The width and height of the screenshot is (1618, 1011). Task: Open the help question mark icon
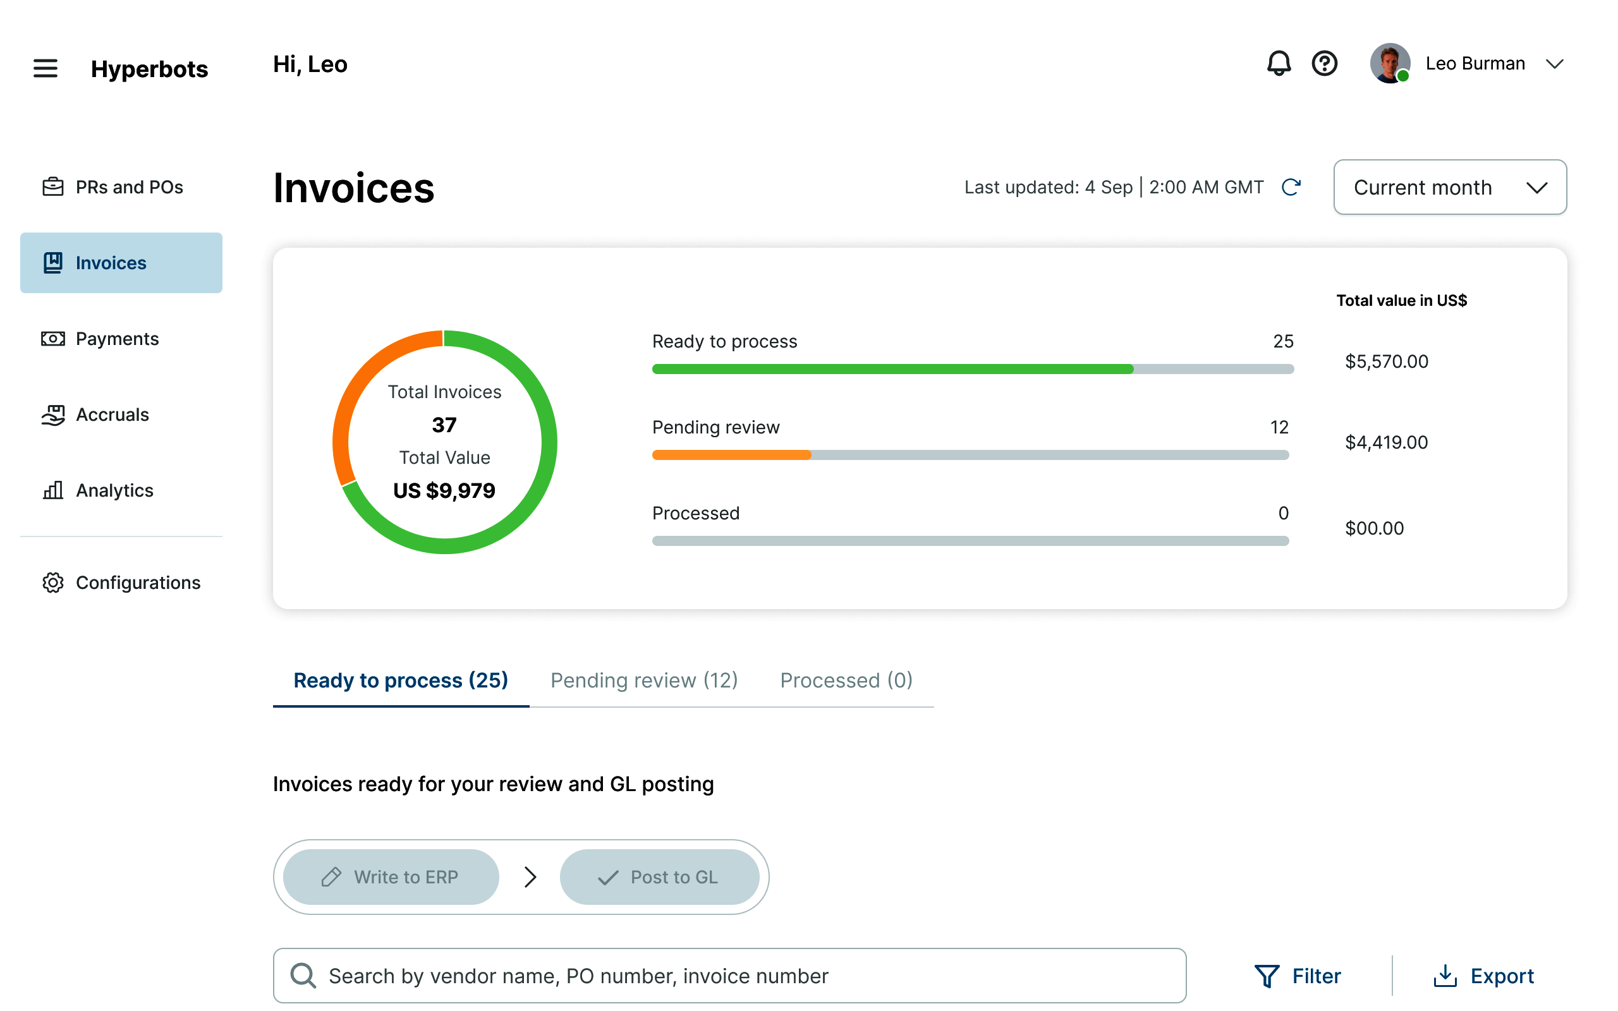pos(1325,64)
